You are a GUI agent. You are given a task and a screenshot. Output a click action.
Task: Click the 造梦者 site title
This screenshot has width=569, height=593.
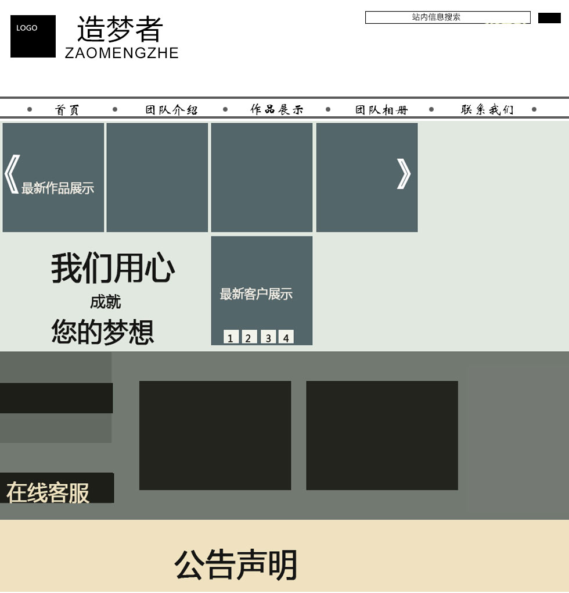[x=120, y=28]
